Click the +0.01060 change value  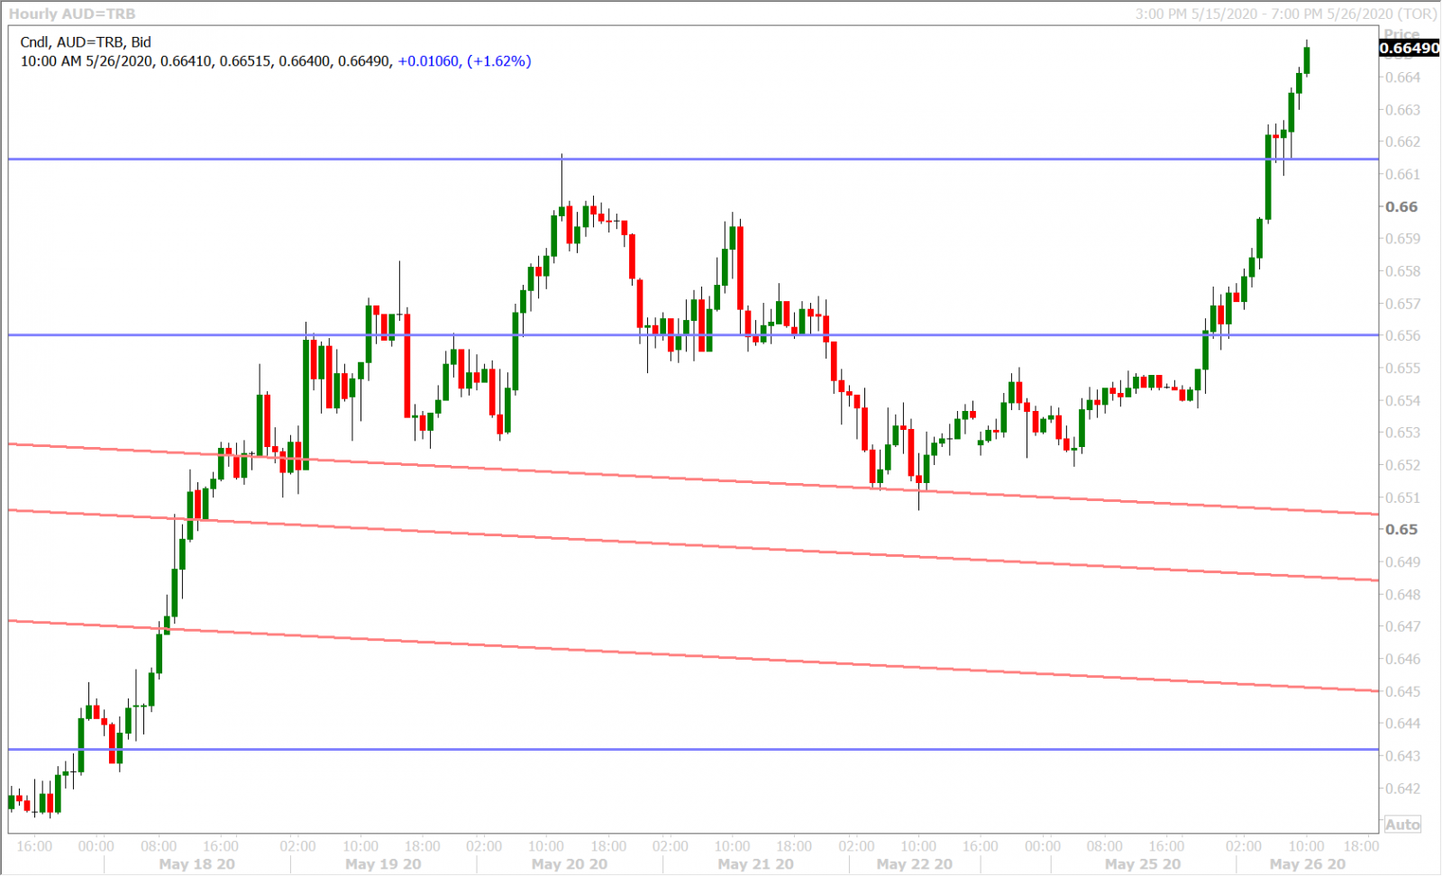[428, 61]
